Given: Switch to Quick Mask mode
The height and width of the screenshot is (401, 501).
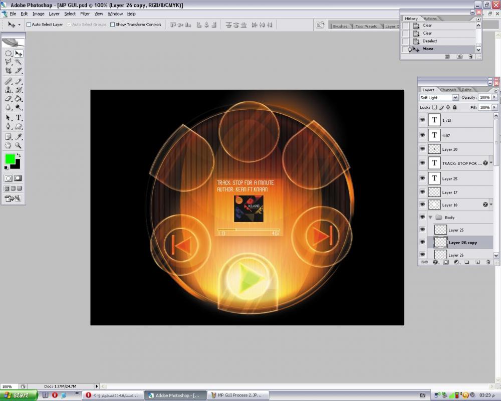Looking at the screenshot, I should click(x=18, y=178).
